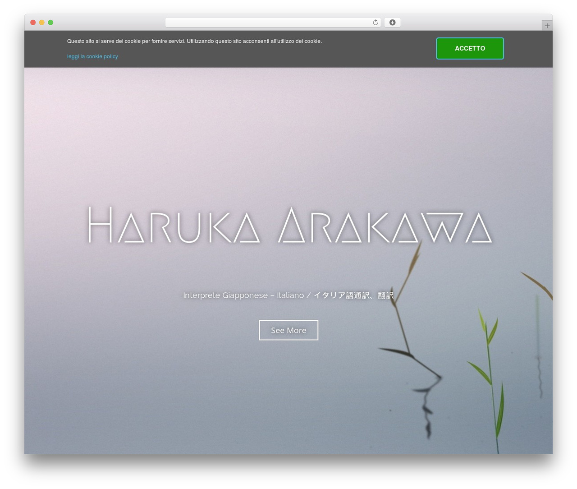Minimize the window with the yellow button
The height and width of the screenshot is (489, 577).
(42, 23)
